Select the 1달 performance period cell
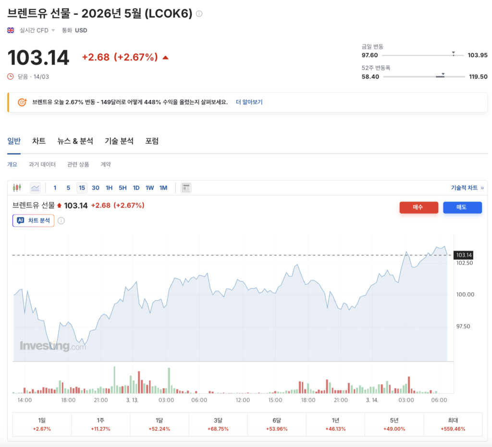Screen dimensions: 492x447 click(x=159, y=424)
